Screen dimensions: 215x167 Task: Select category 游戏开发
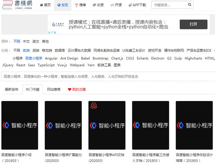pyautogui.click(x=155, y=51)
